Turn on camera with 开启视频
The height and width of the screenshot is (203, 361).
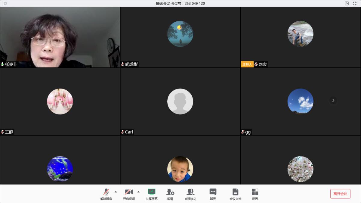[129, 194]
